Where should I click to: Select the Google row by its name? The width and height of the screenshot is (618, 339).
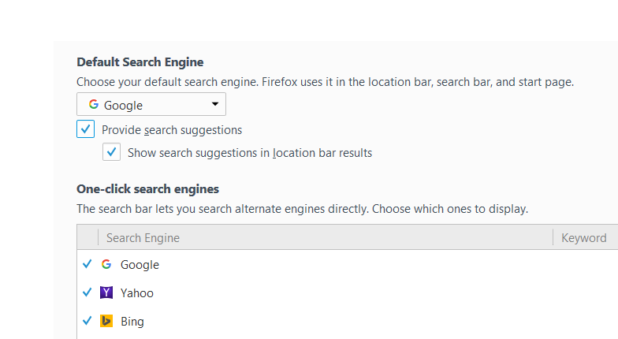[x=140, y=265]
